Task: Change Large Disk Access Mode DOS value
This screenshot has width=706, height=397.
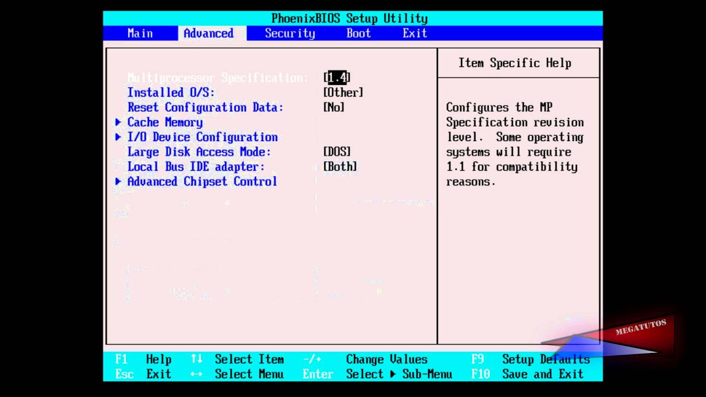Action: click(x=337, y=152)
